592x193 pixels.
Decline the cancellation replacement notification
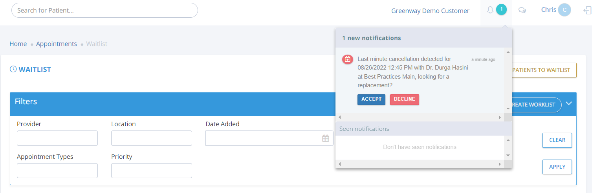point(404,99)
